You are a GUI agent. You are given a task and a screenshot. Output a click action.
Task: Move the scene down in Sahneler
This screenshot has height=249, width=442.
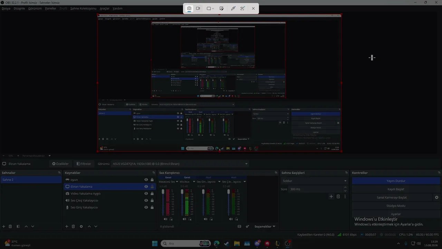[x=33, y=227]
